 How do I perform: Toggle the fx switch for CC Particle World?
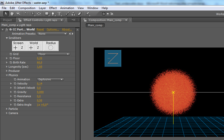7,29
